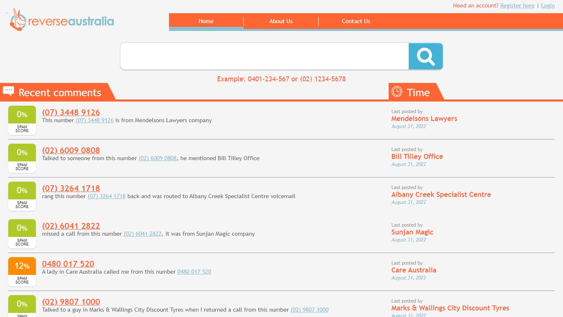This screenshot has width=563, height=317.
Task: Click the "Need an account?" text
Action: coord(476,5)
